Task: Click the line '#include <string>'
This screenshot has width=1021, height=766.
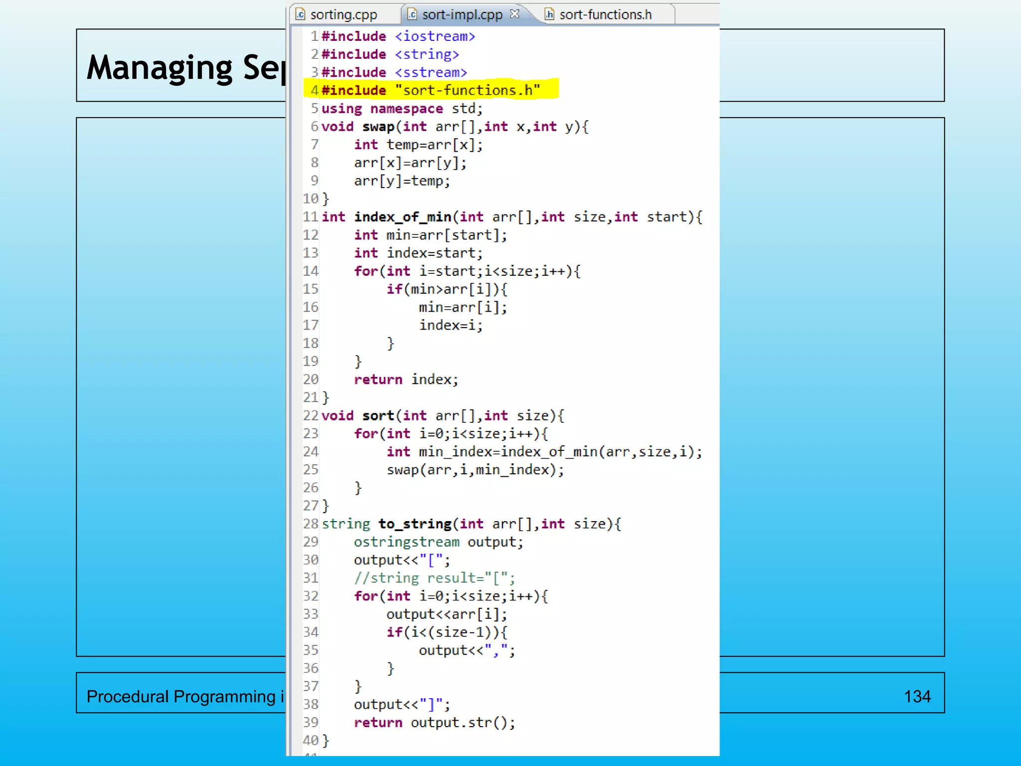Action: click(390, 54)
